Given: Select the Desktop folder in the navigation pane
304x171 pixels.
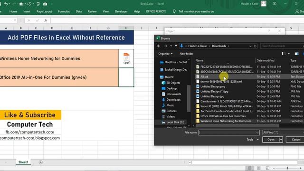Looking at the screenshot, I should point(169,88).
